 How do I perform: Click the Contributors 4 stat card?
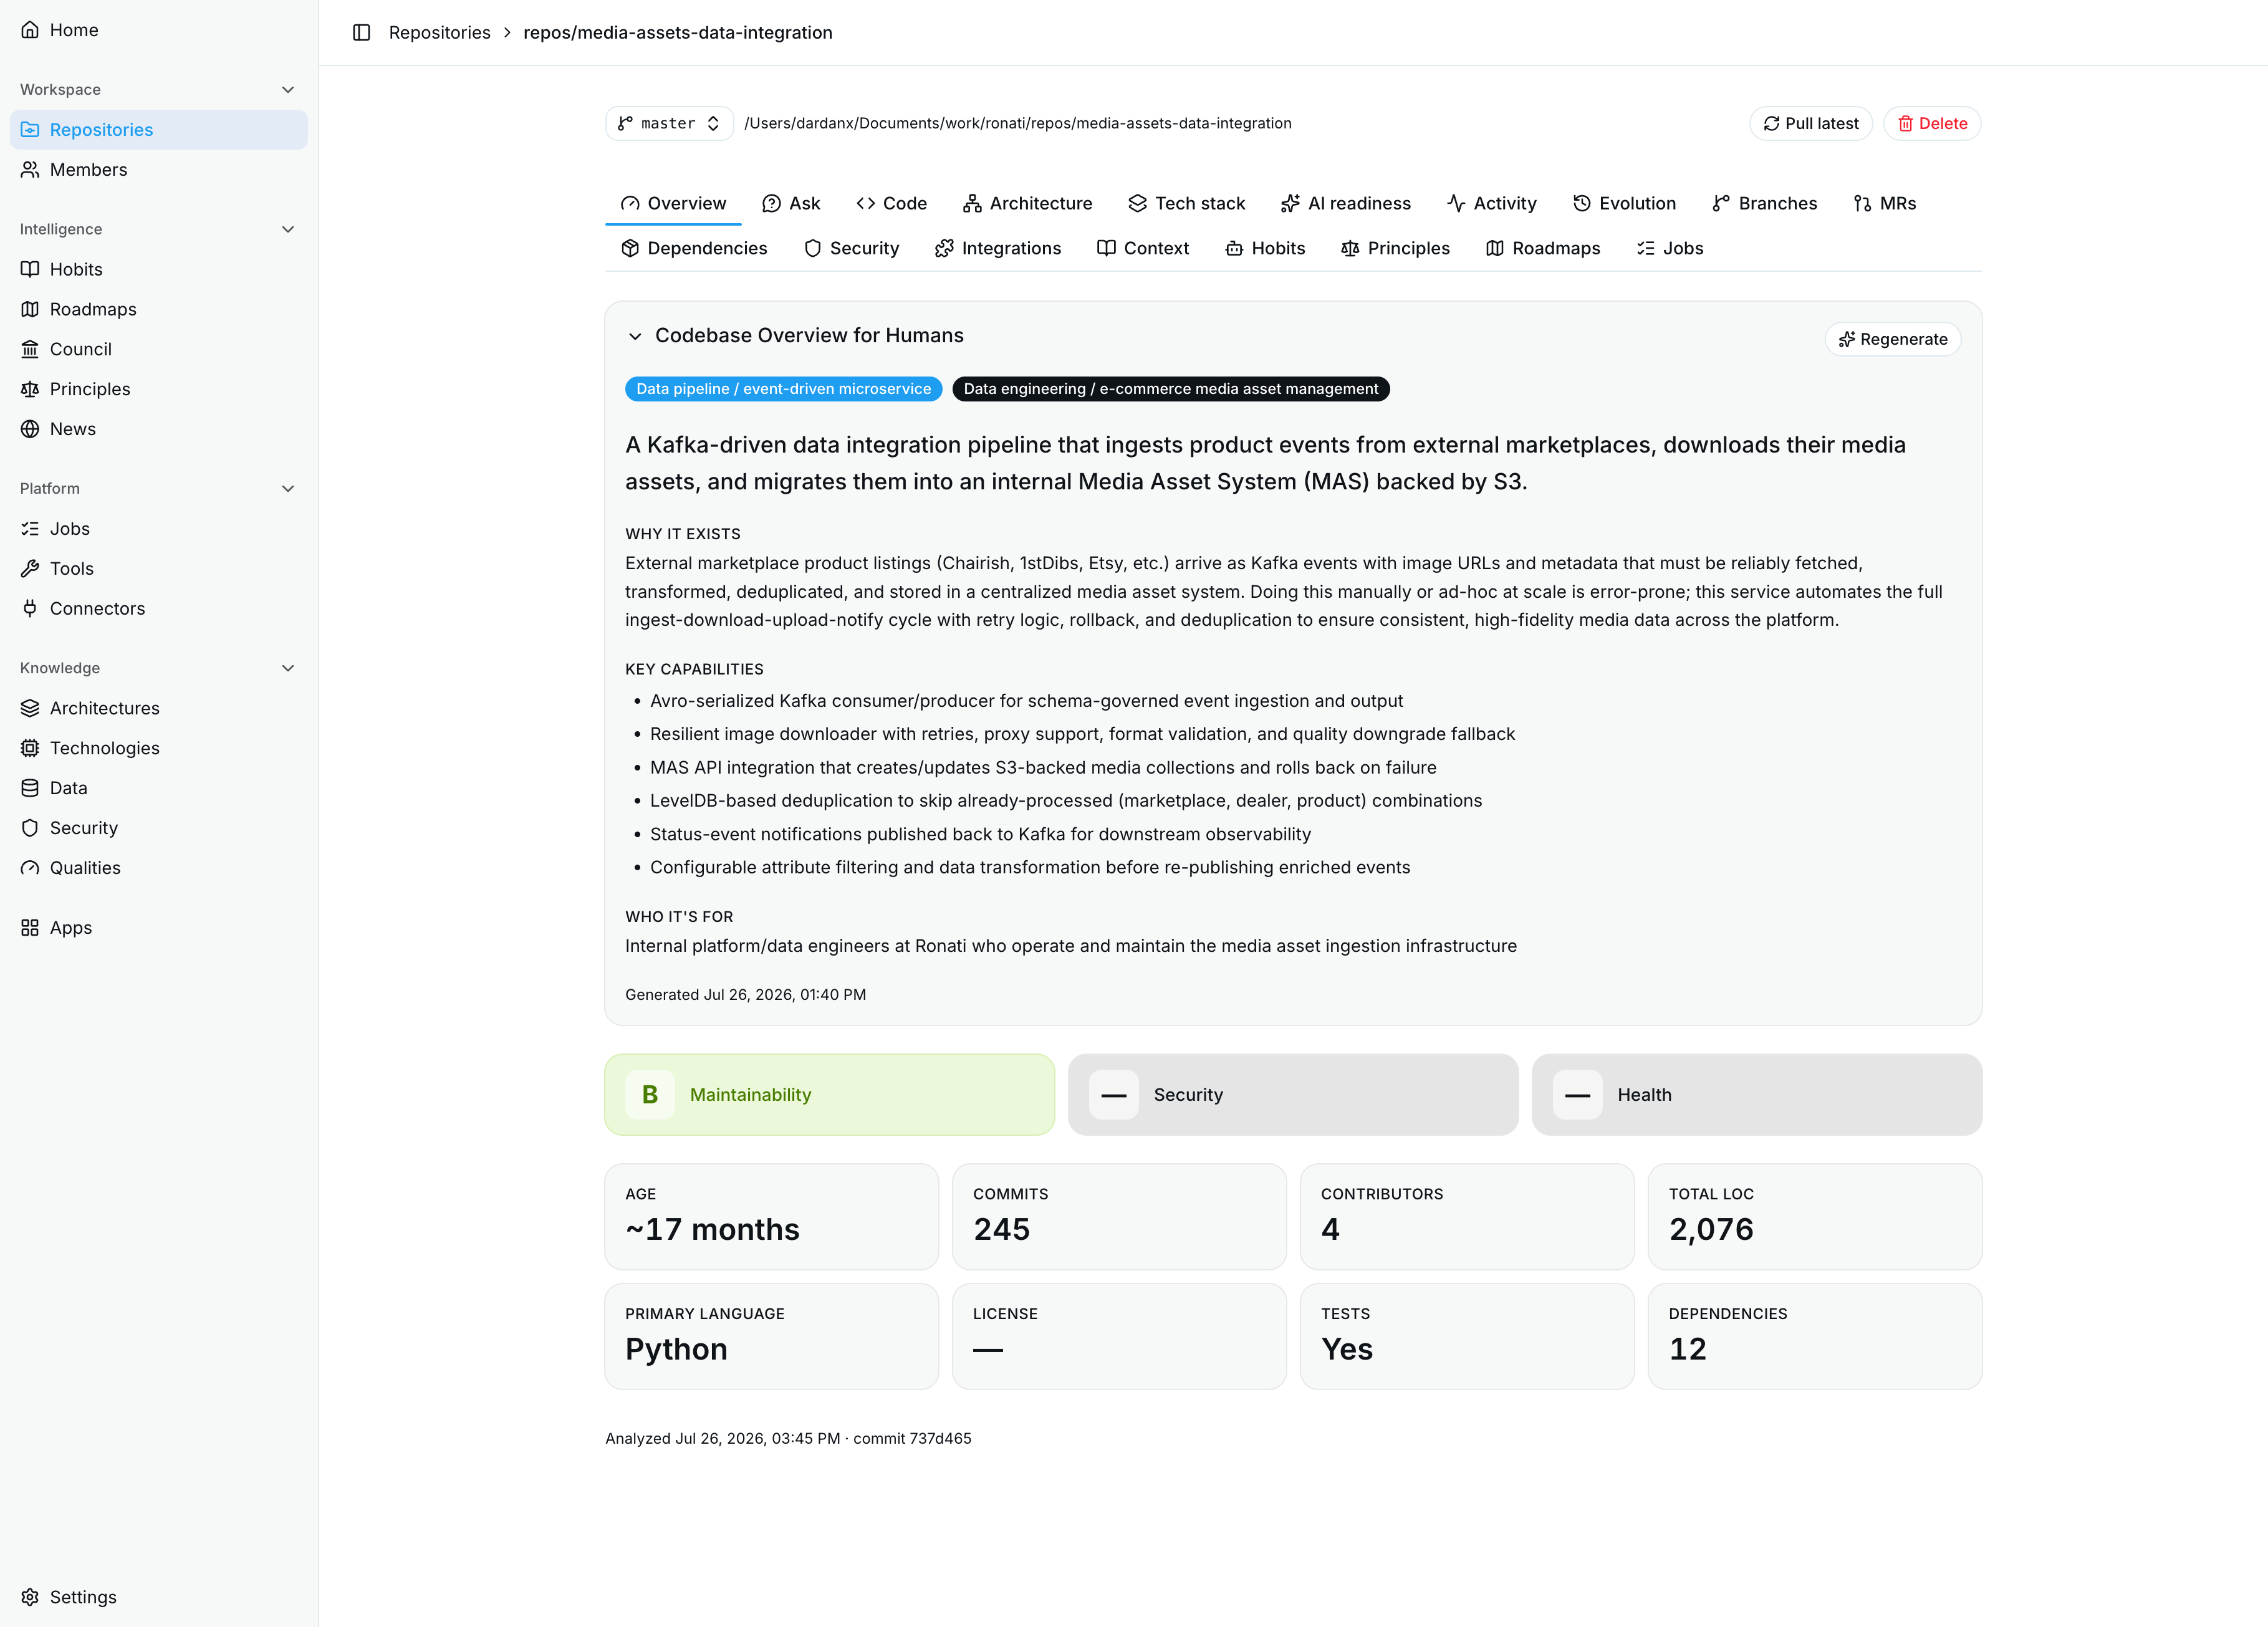[1467, 1216]
